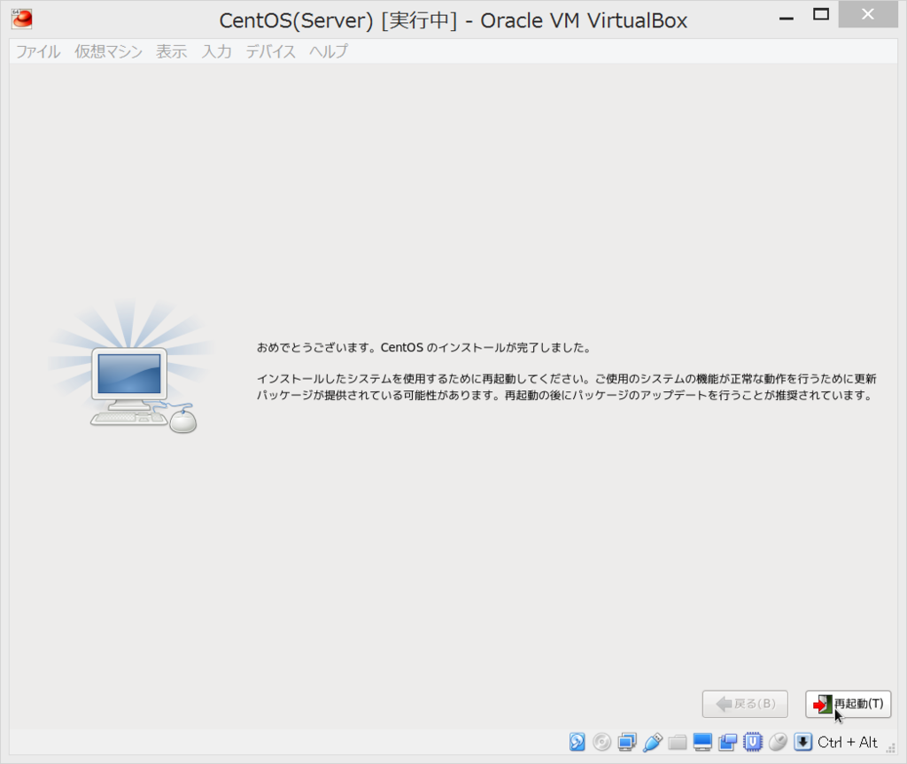Image resolution: width=907 pixels, height=764 pixels.
Task: Open the shared folders status icon
Action: pos(678,742)
